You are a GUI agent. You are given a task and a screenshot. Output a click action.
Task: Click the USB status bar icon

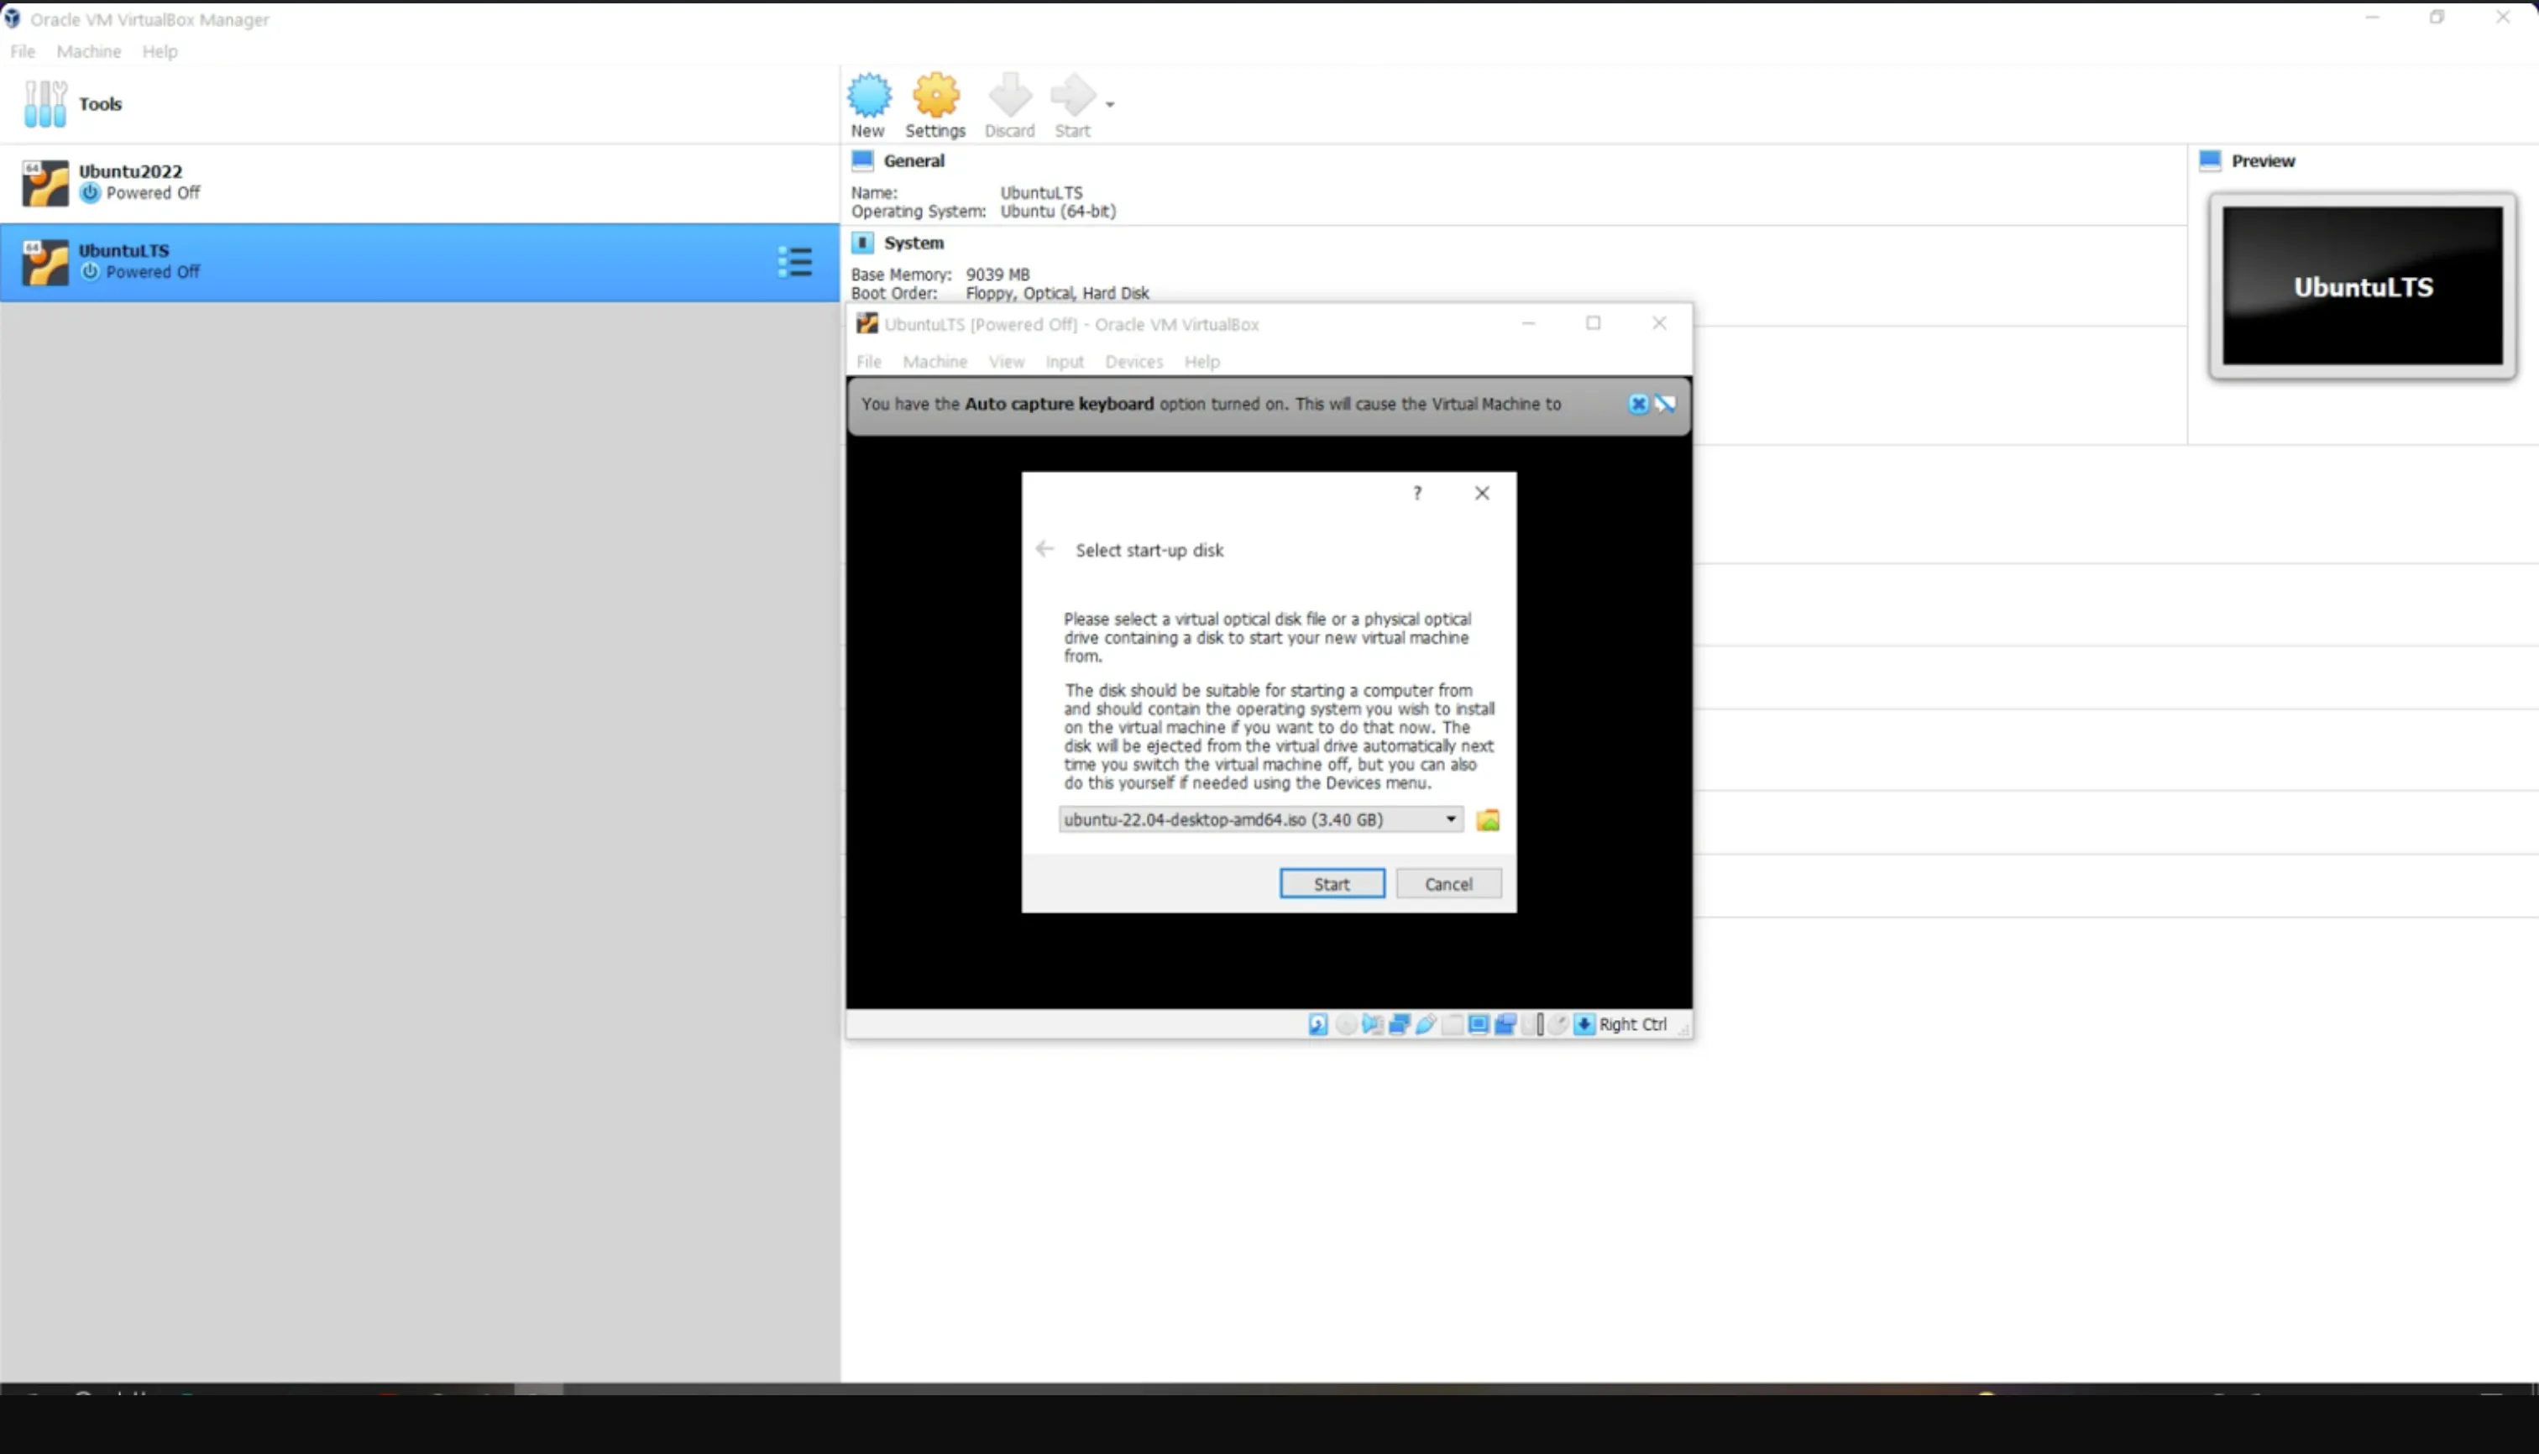1426,1024
